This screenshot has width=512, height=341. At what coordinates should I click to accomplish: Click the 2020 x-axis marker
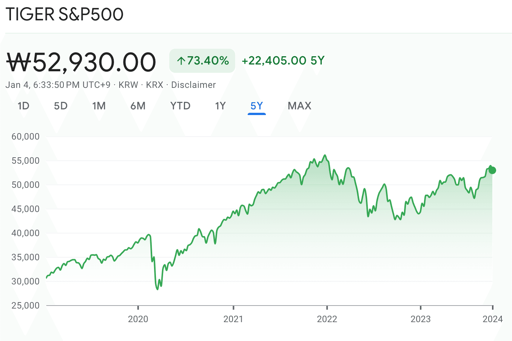coord(138,319)
